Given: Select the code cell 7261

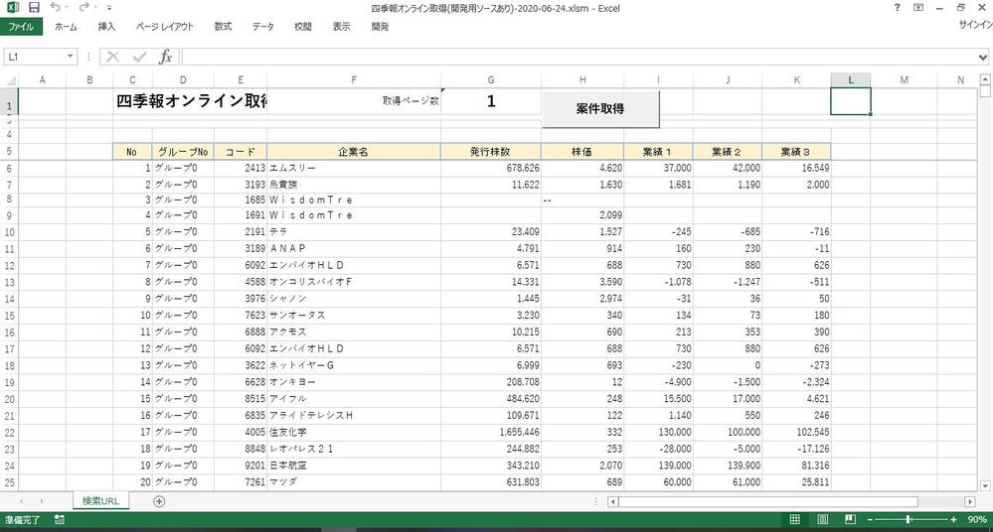Looking at the screenshot, I should [240, 482].
